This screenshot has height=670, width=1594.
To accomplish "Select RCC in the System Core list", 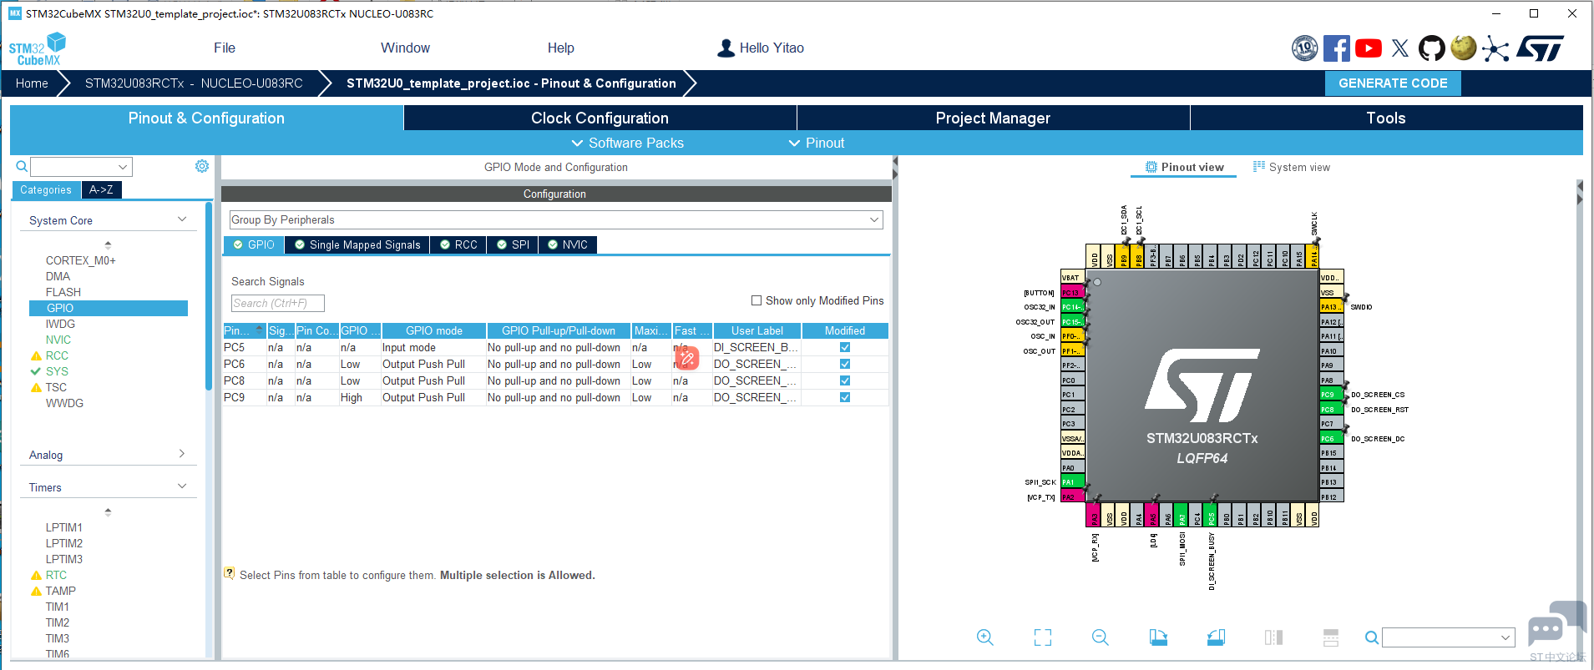I will click(x=57, y=355).
